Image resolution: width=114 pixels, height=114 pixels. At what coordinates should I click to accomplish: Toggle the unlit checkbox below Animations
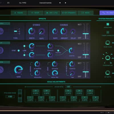coord(108,32)
